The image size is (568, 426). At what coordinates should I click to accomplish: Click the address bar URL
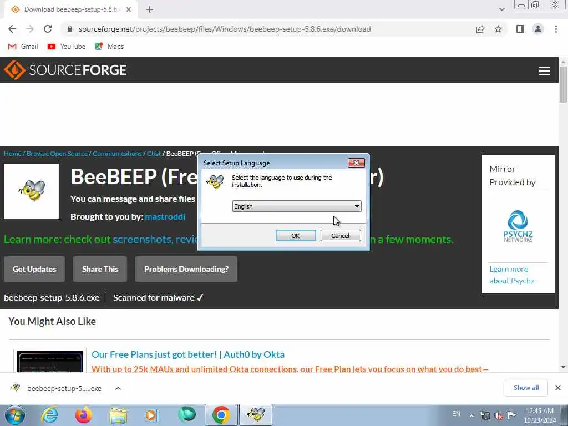tap(225, 29)
